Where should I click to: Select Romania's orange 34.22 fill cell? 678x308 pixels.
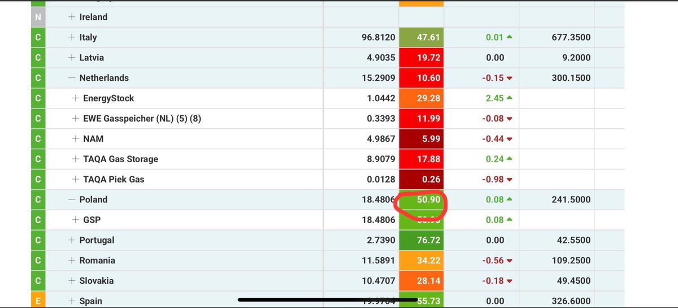tap(421, 261)
